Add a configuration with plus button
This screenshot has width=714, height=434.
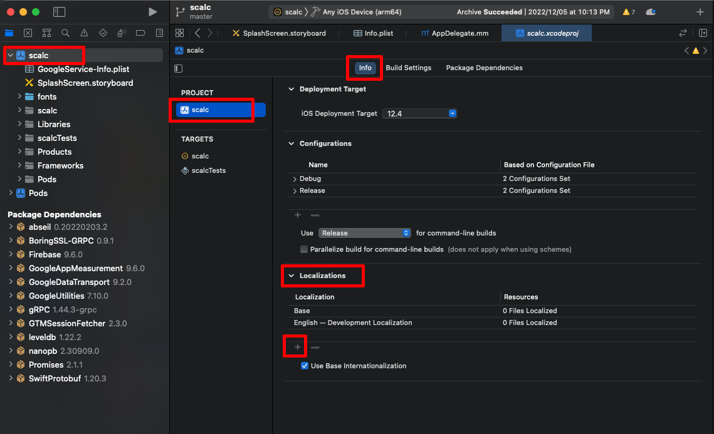pyautogui.click(x=297, y=215)
